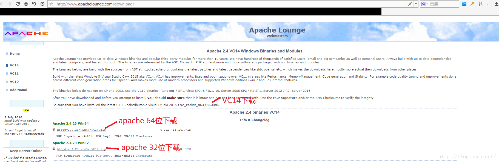The height and width of the screenshot is (162, 499).
Task: Open the PGP key link under Win64
Action: pos(102,136)
